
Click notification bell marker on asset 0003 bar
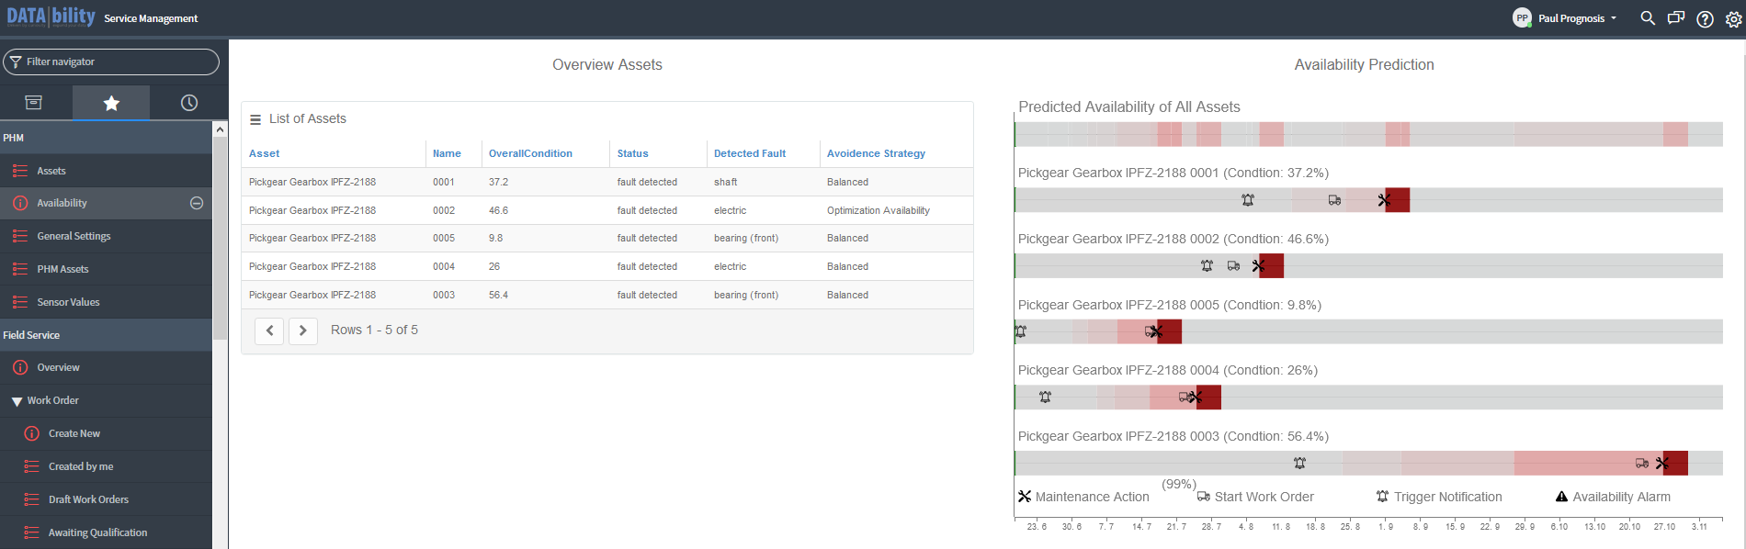pos(1299,463)
